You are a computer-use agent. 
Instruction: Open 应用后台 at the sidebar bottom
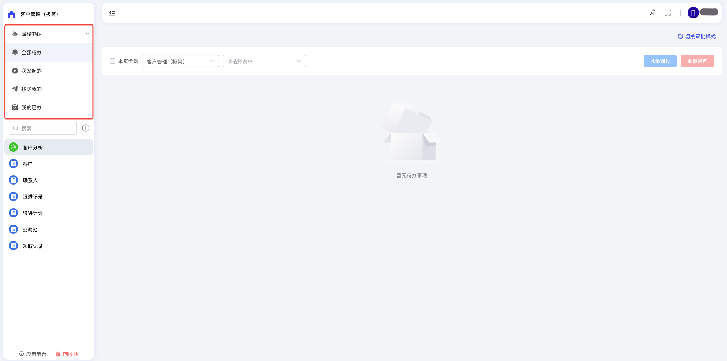point(33,354)
